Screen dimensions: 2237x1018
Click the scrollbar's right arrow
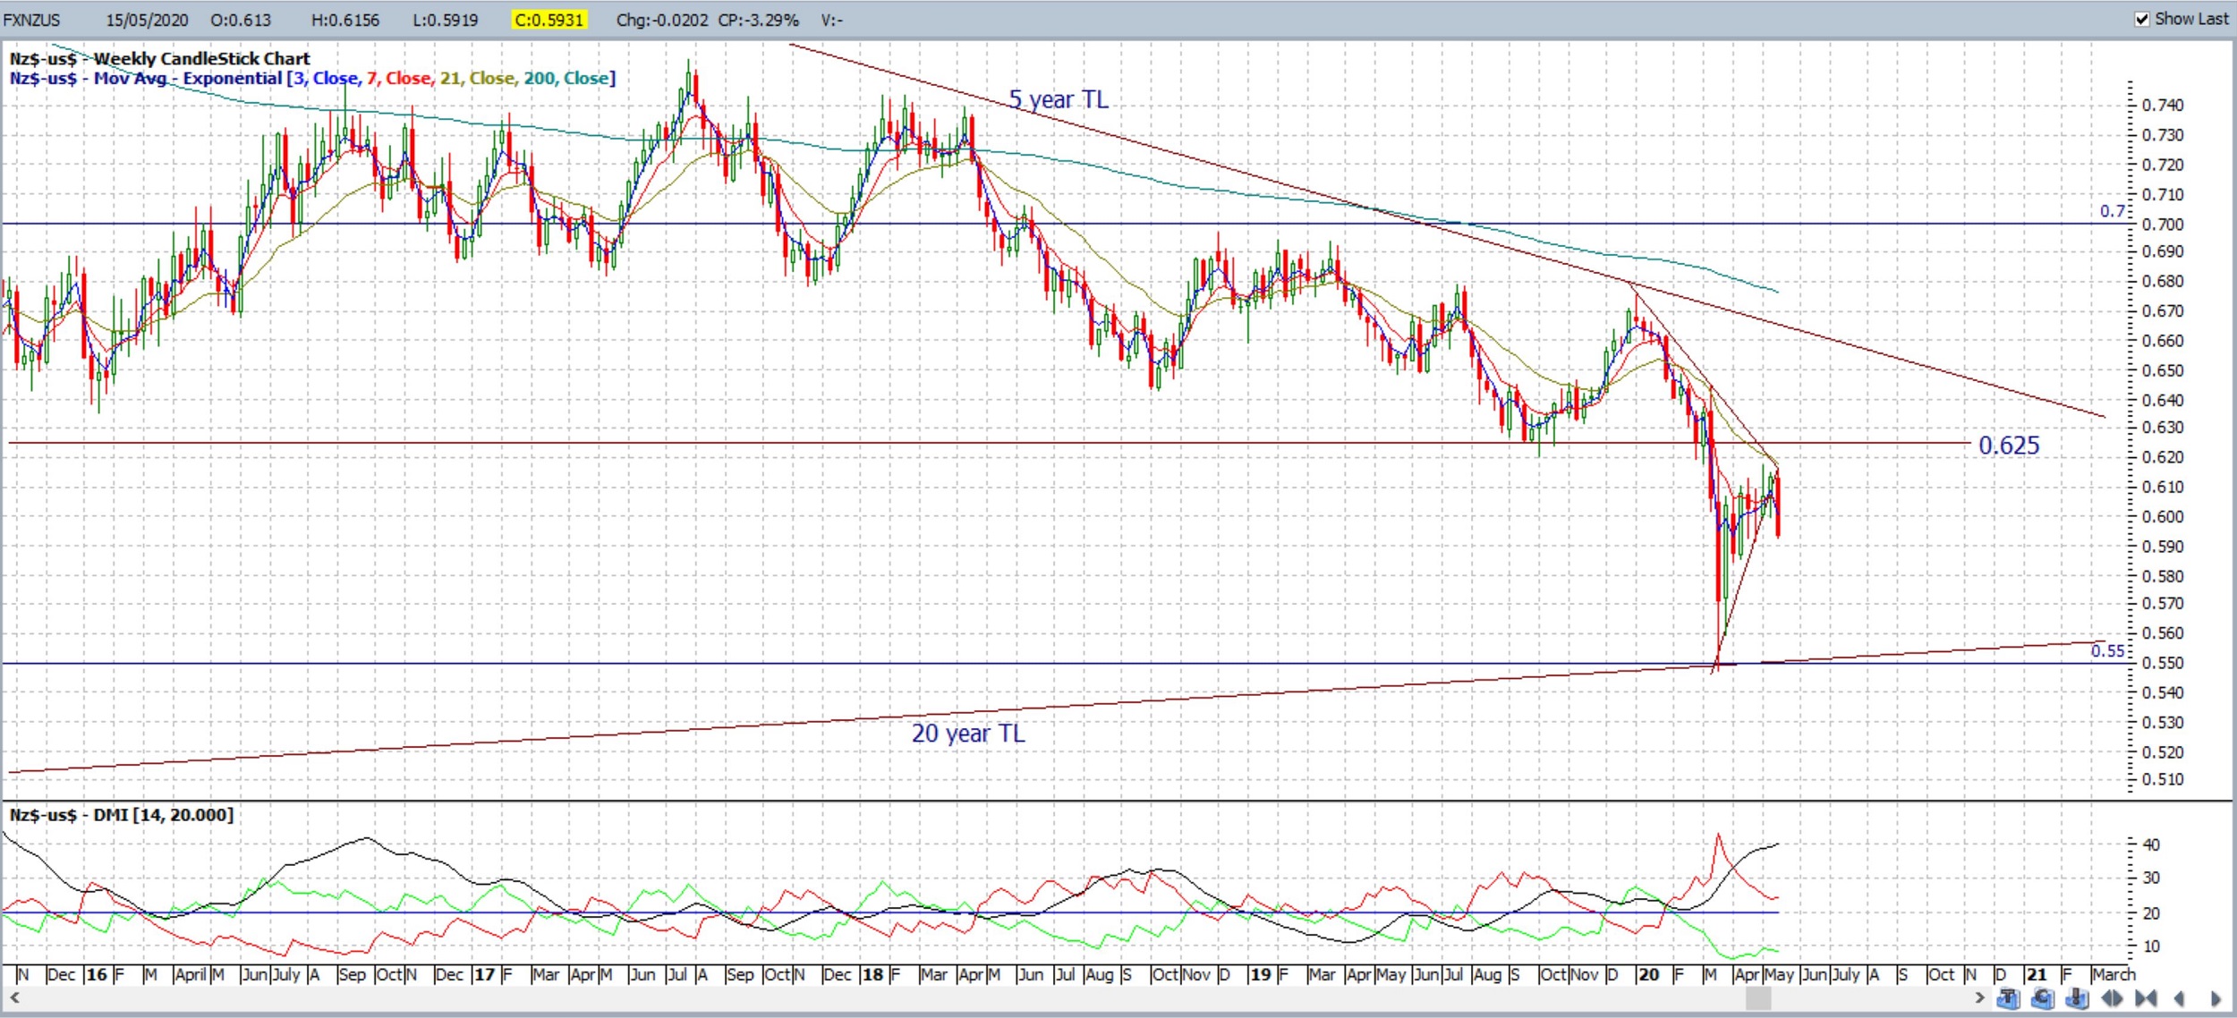[x=1979, y=997]
